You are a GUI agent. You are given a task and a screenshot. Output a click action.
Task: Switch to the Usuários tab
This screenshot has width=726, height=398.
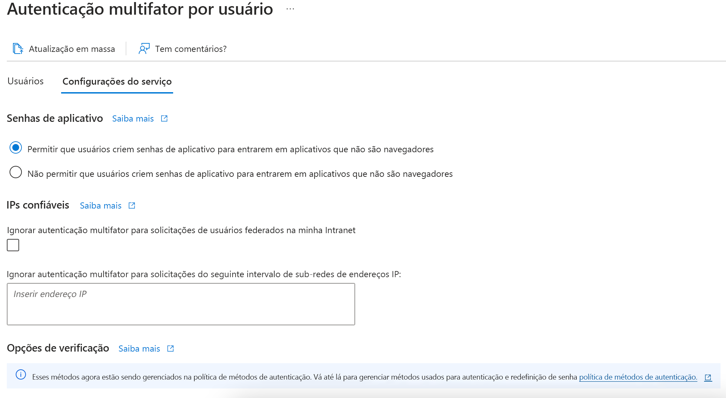click(x=26, y=81)
